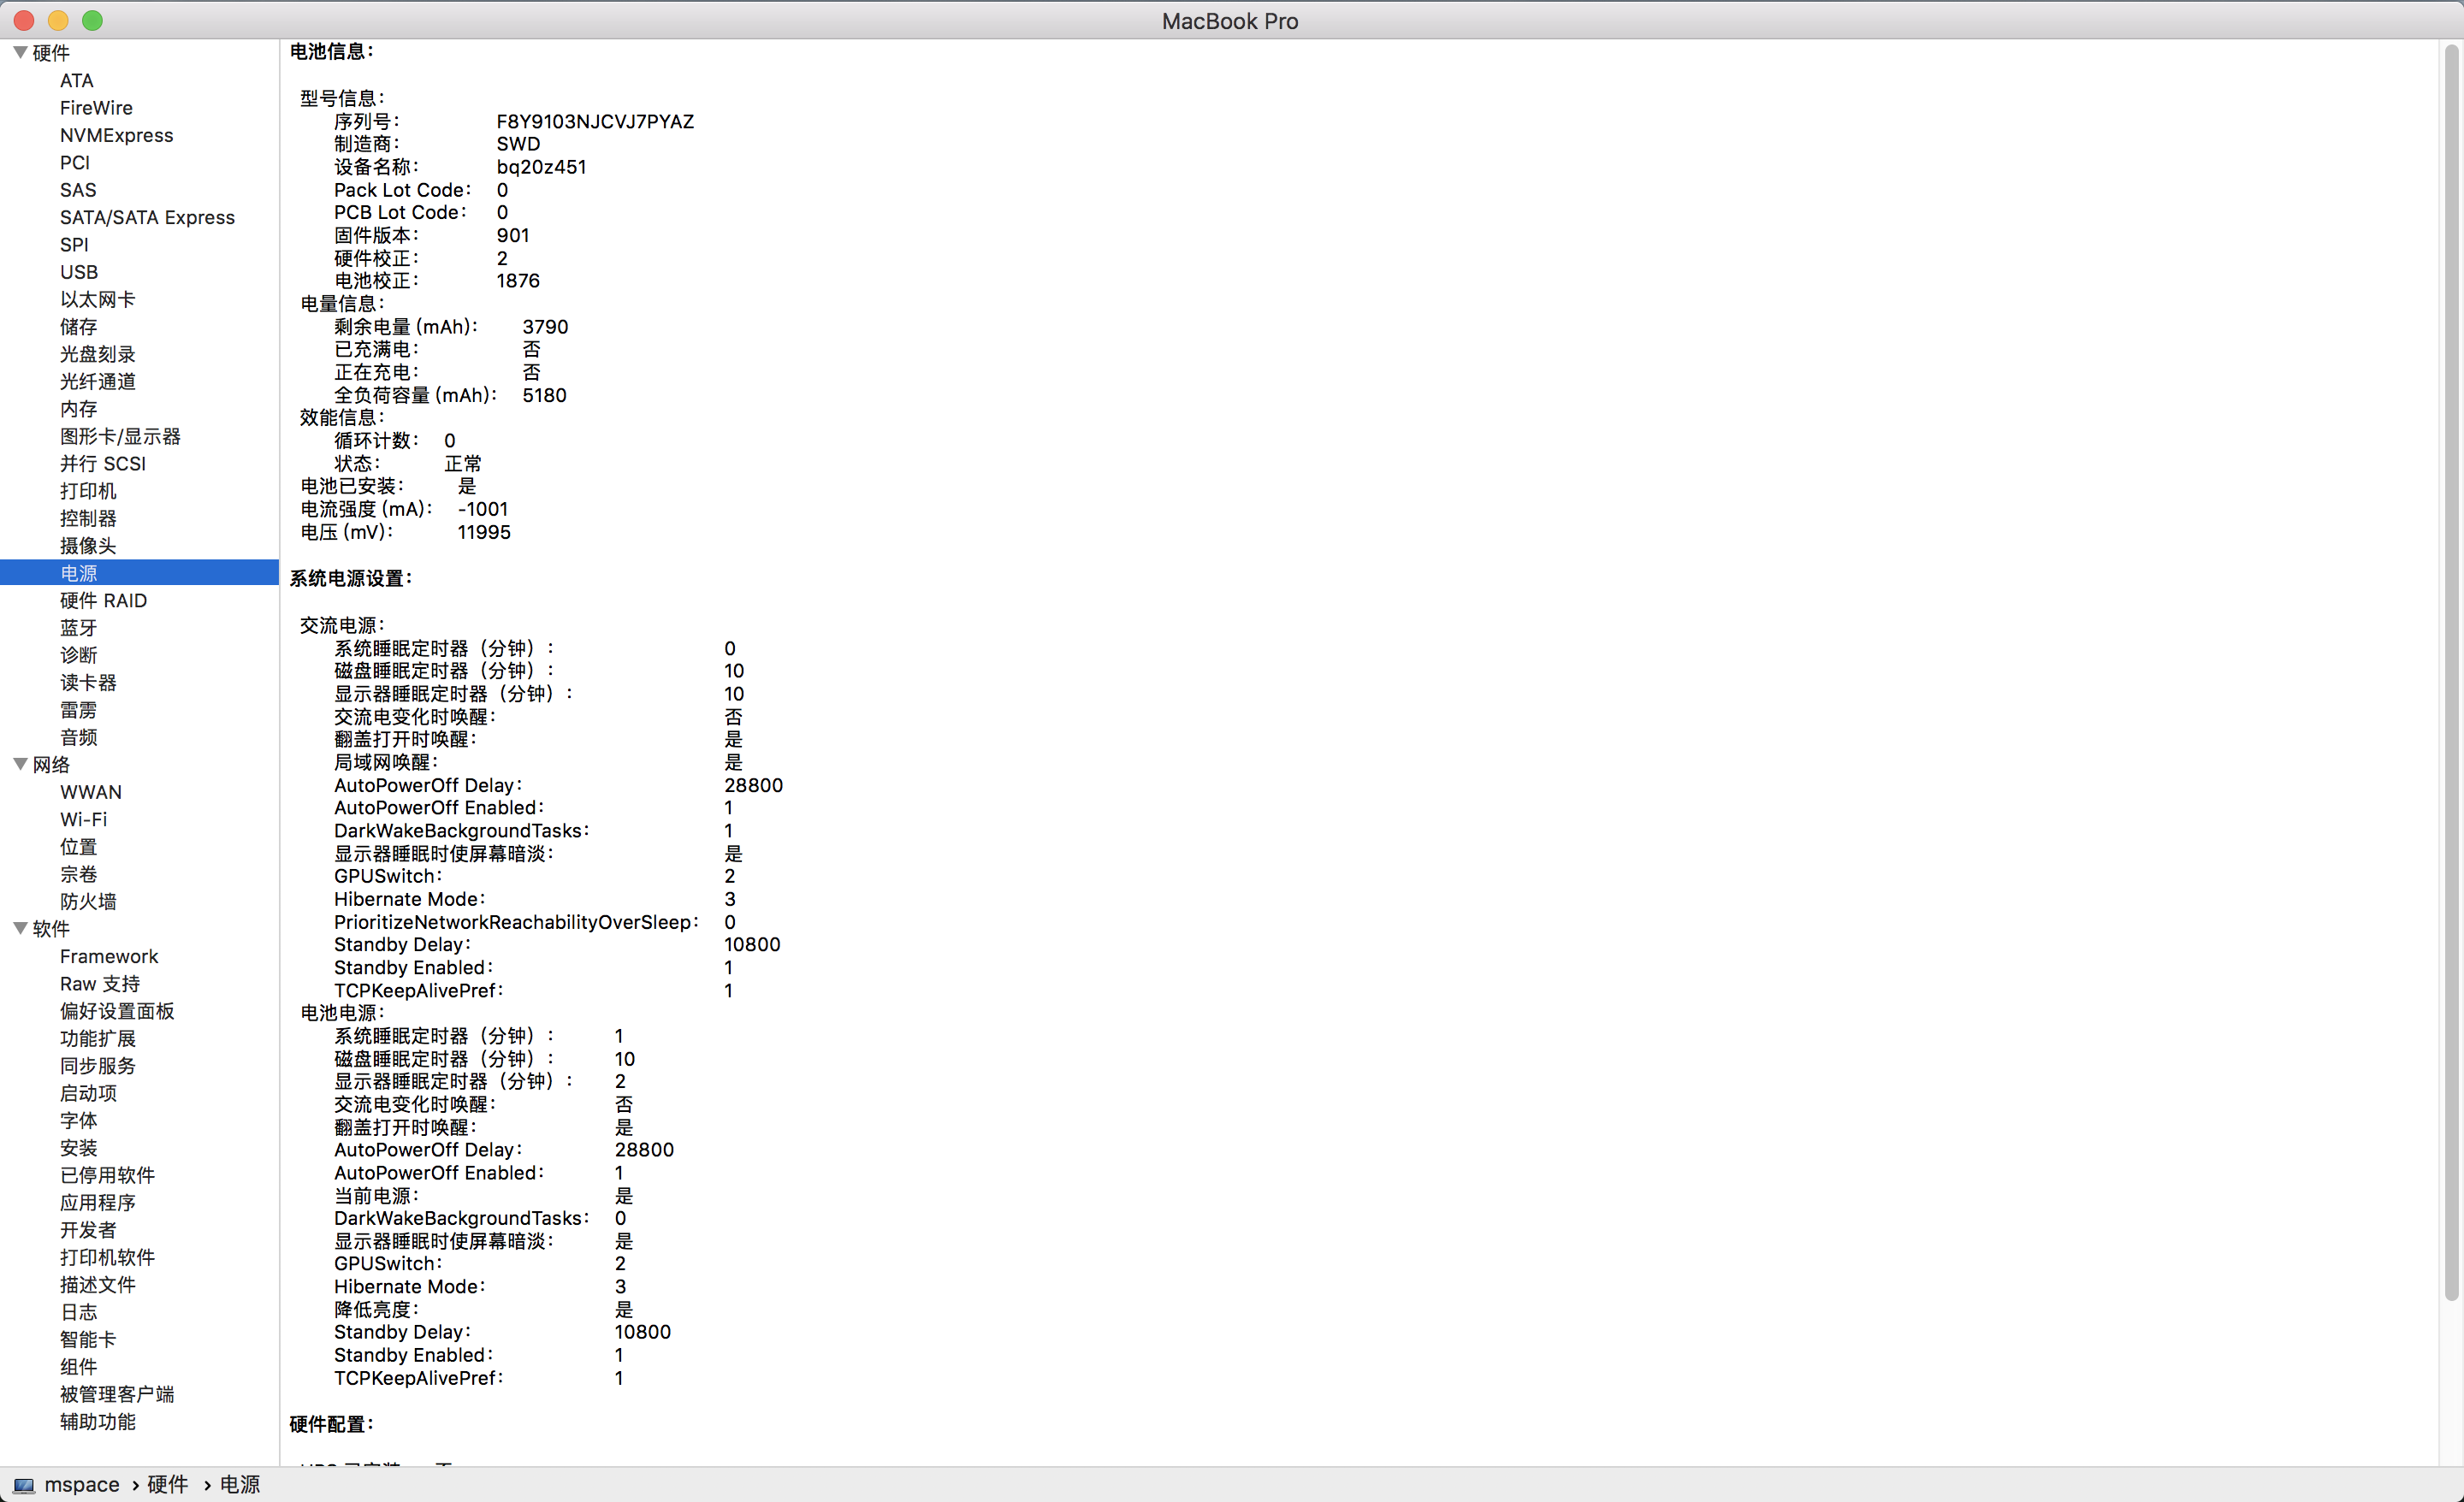Select 描述文件 in the sidebar

coord(98,1284)
